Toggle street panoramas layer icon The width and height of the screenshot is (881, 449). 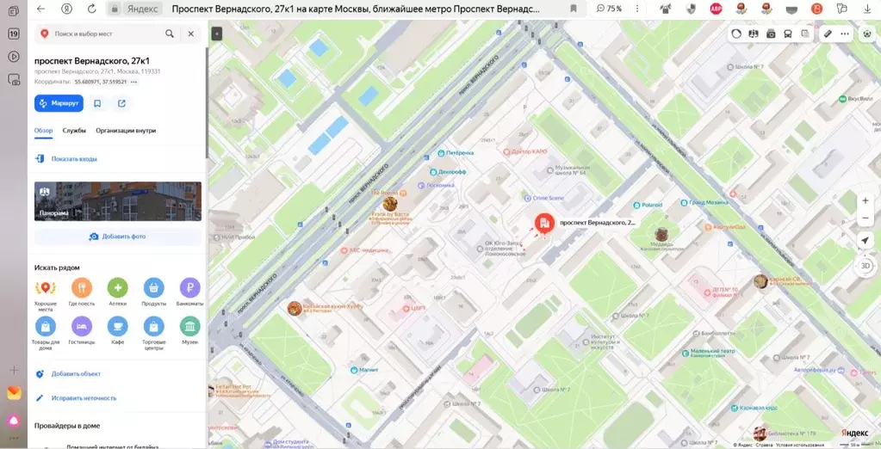754,34
